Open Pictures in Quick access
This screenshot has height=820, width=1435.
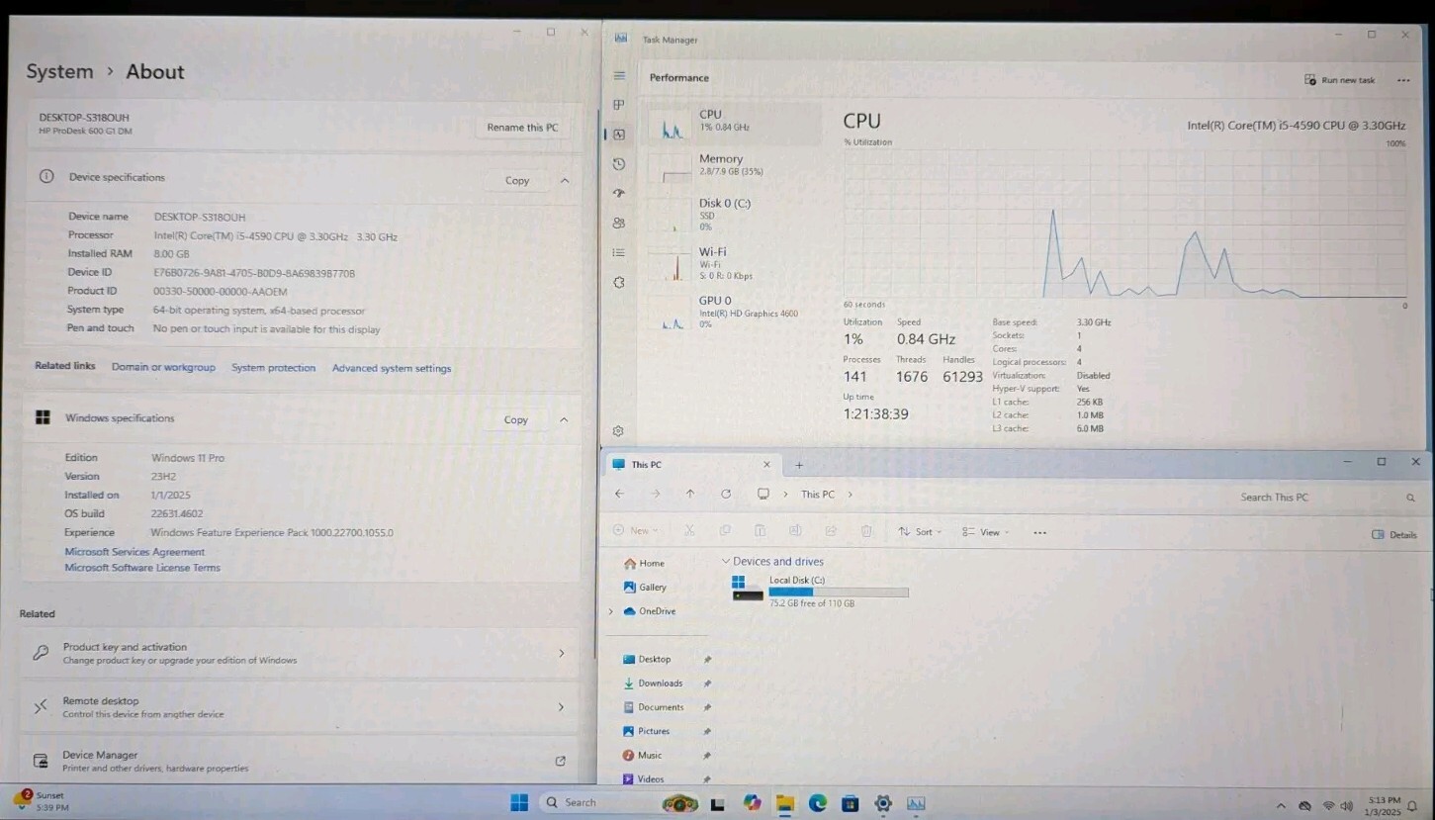tap(647, 731)
